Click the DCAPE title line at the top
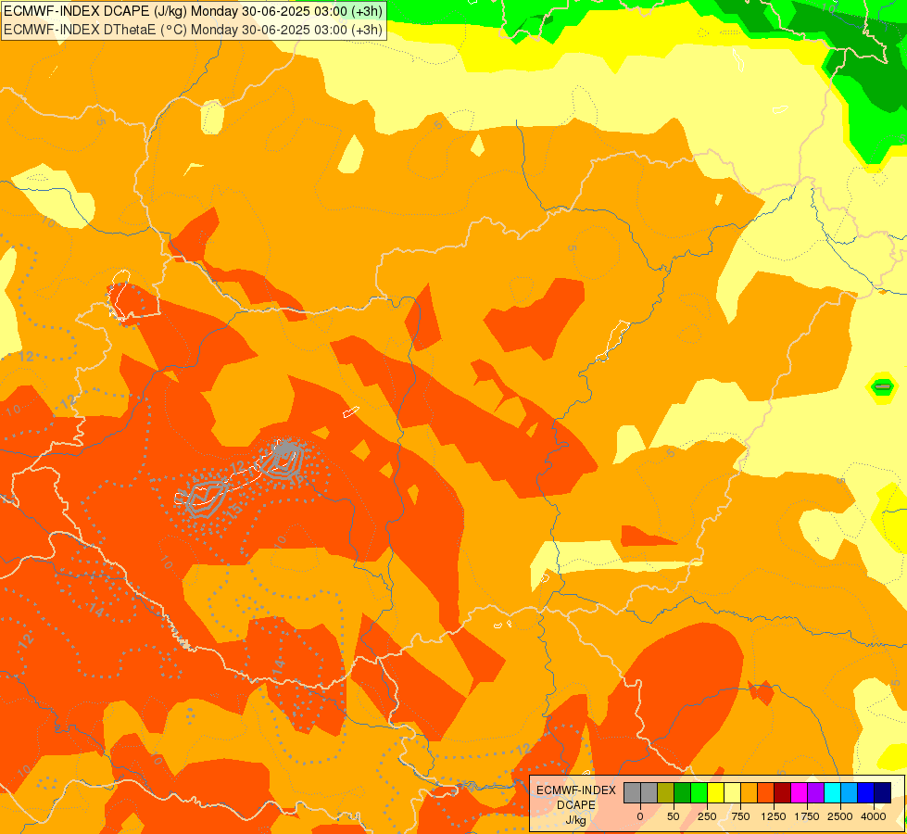 193,11
